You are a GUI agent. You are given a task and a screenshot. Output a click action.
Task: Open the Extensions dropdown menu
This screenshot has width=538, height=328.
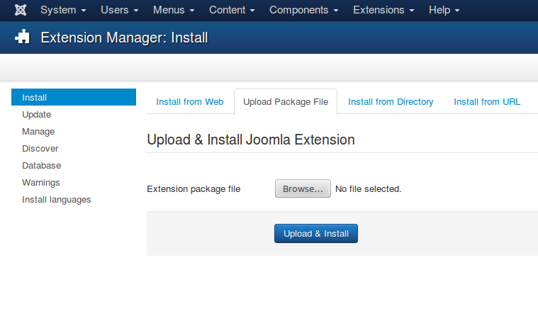(x=383, y=10)
